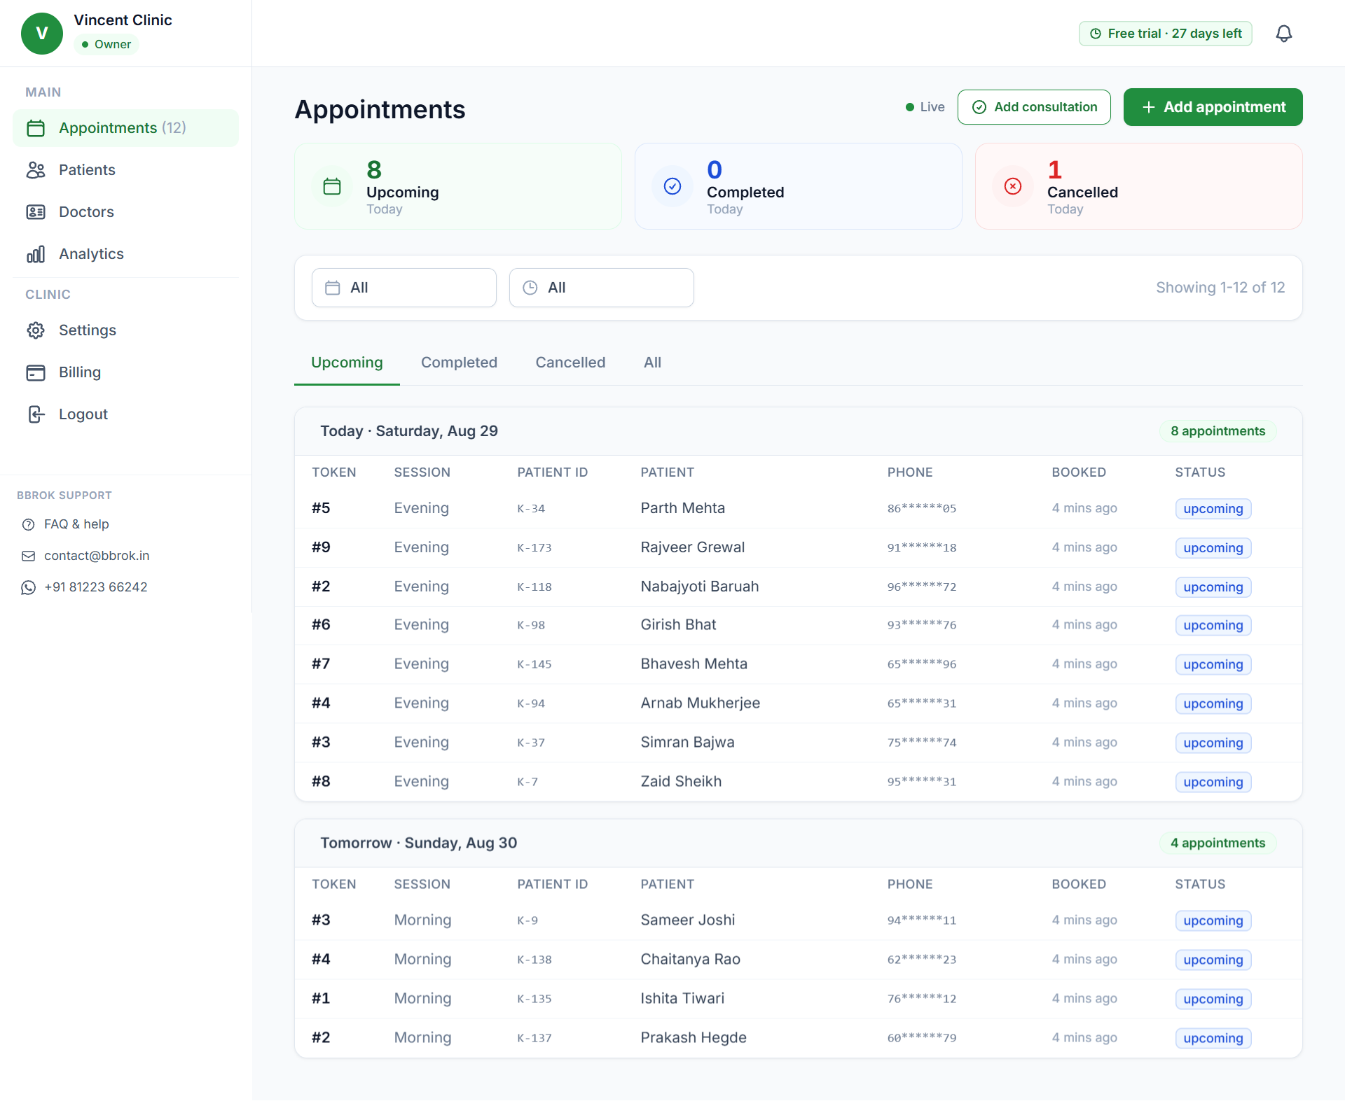Viewport: 1345px width, 1101px height.
Task: Click the Add appointment button
Action: click(1213, 107)
